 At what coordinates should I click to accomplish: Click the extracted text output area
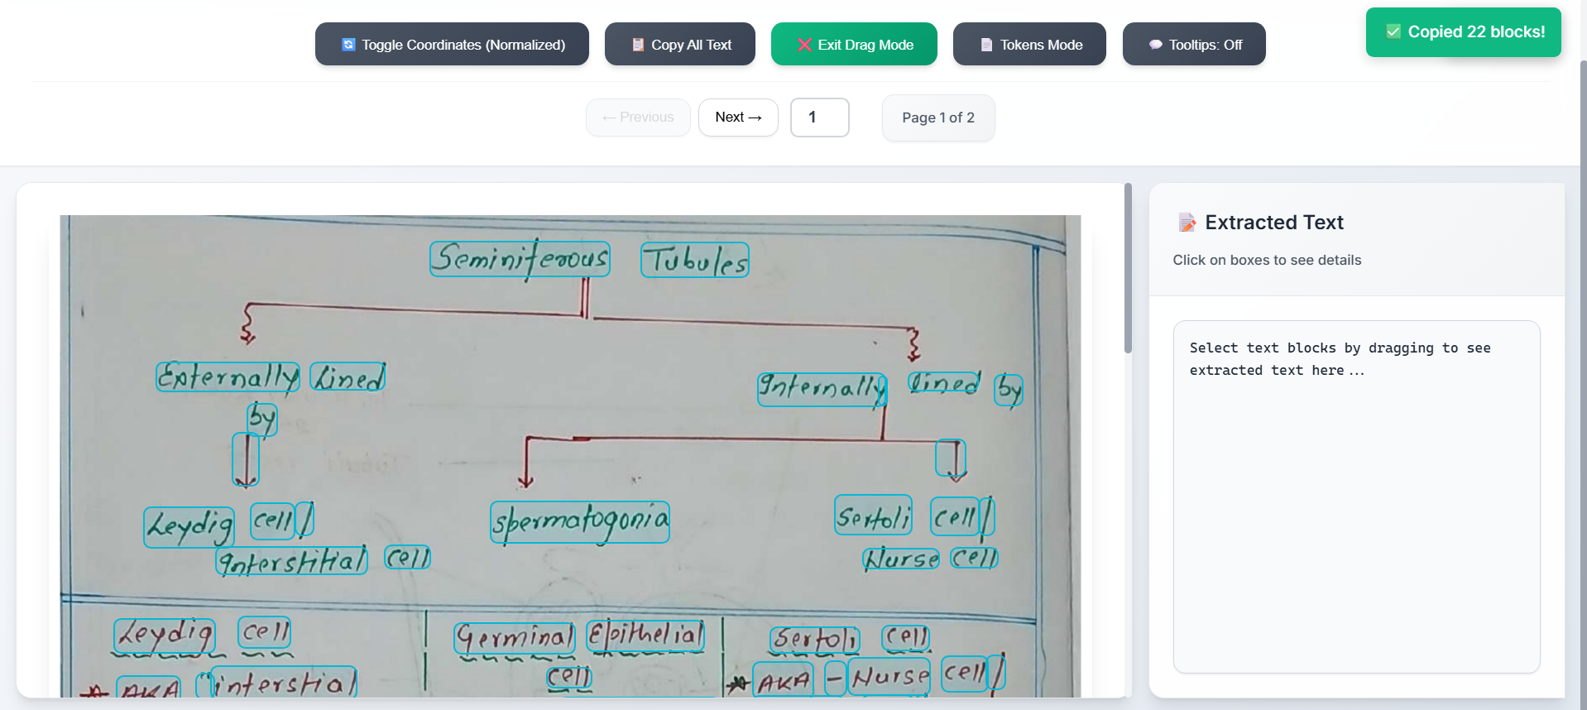pyautogui.click(x=1356, y=497)
